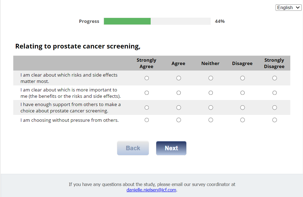Select Strongly Agree for risks and side effects matter most
The height and width of the screenshot is (197, 303).
147,78
